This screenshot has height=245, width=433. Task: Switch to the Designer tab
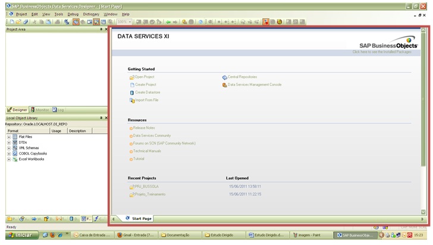click(x=17, y=110)
